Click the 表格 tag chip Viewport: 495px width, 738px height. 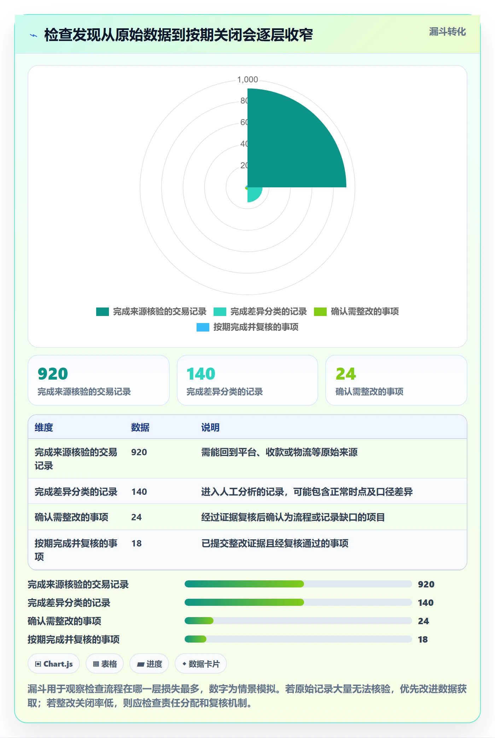(x=105, y=664)
